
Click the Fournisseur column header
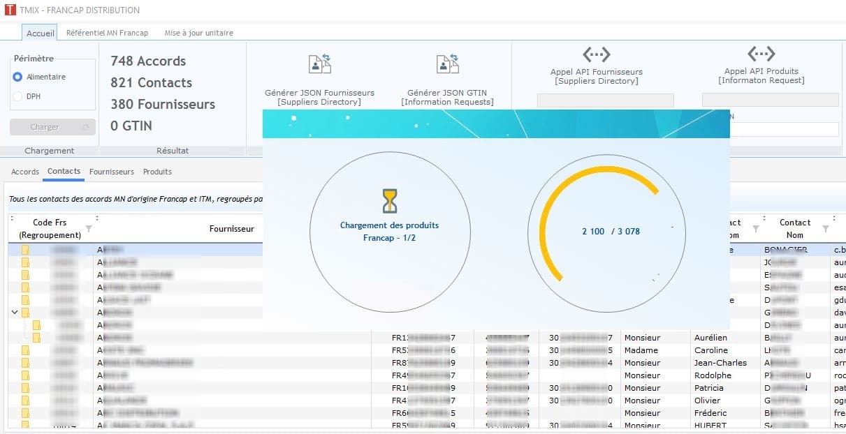click(231, 228)
